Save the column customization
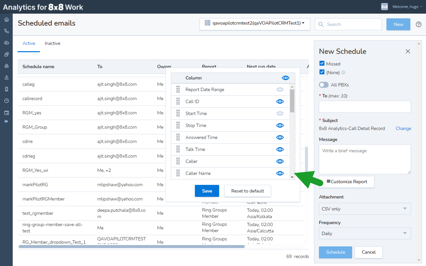 pos(207,191)
